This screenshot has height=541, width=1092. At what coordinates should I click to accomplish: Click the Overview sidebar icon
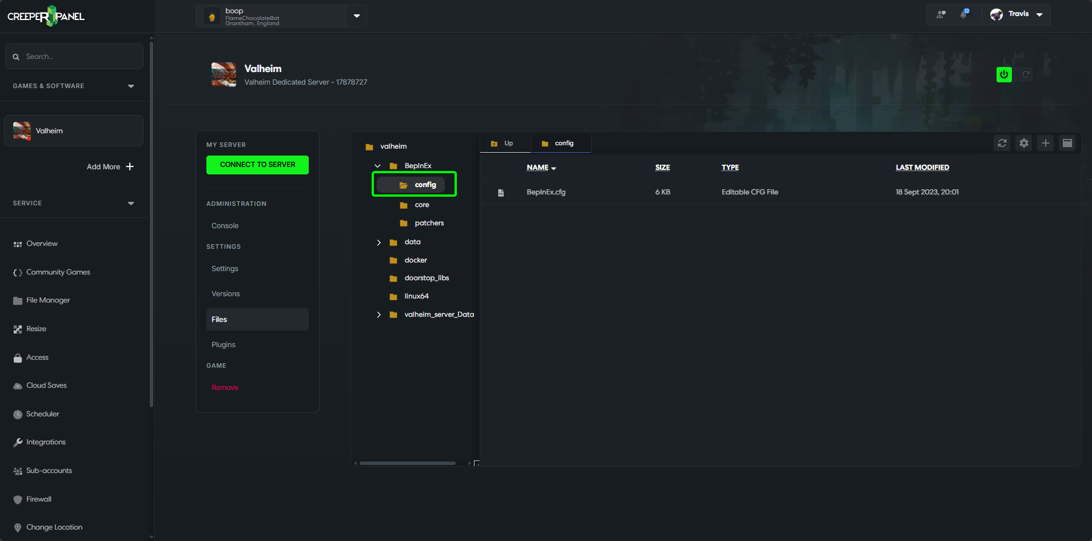point(18,244)
